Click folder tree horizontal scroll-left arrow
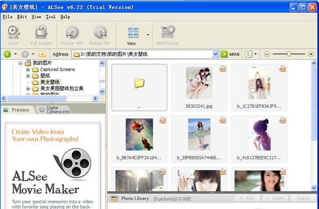Image resolution: width=319 pixels, height=209 pixels. point(4,99)
